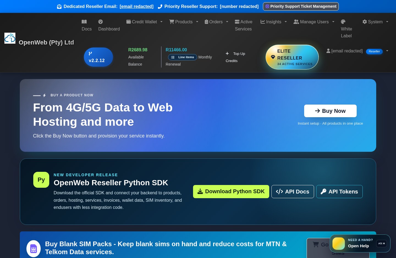396x258 pixels.
Task: Click the priority support number text
Action: 239,6
